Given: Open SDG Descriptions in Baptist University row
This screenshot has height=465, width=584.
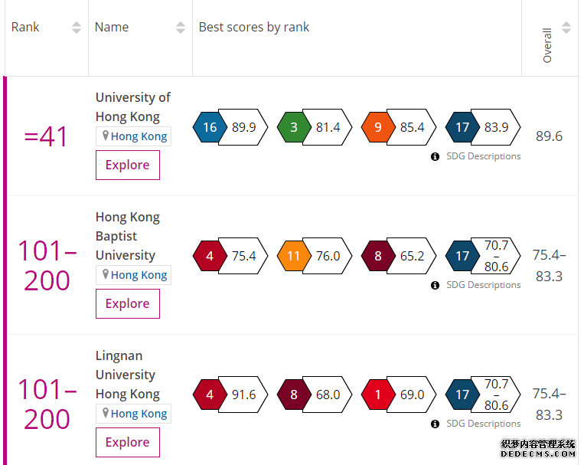Looking at the screenshot, I should [484, 285].
